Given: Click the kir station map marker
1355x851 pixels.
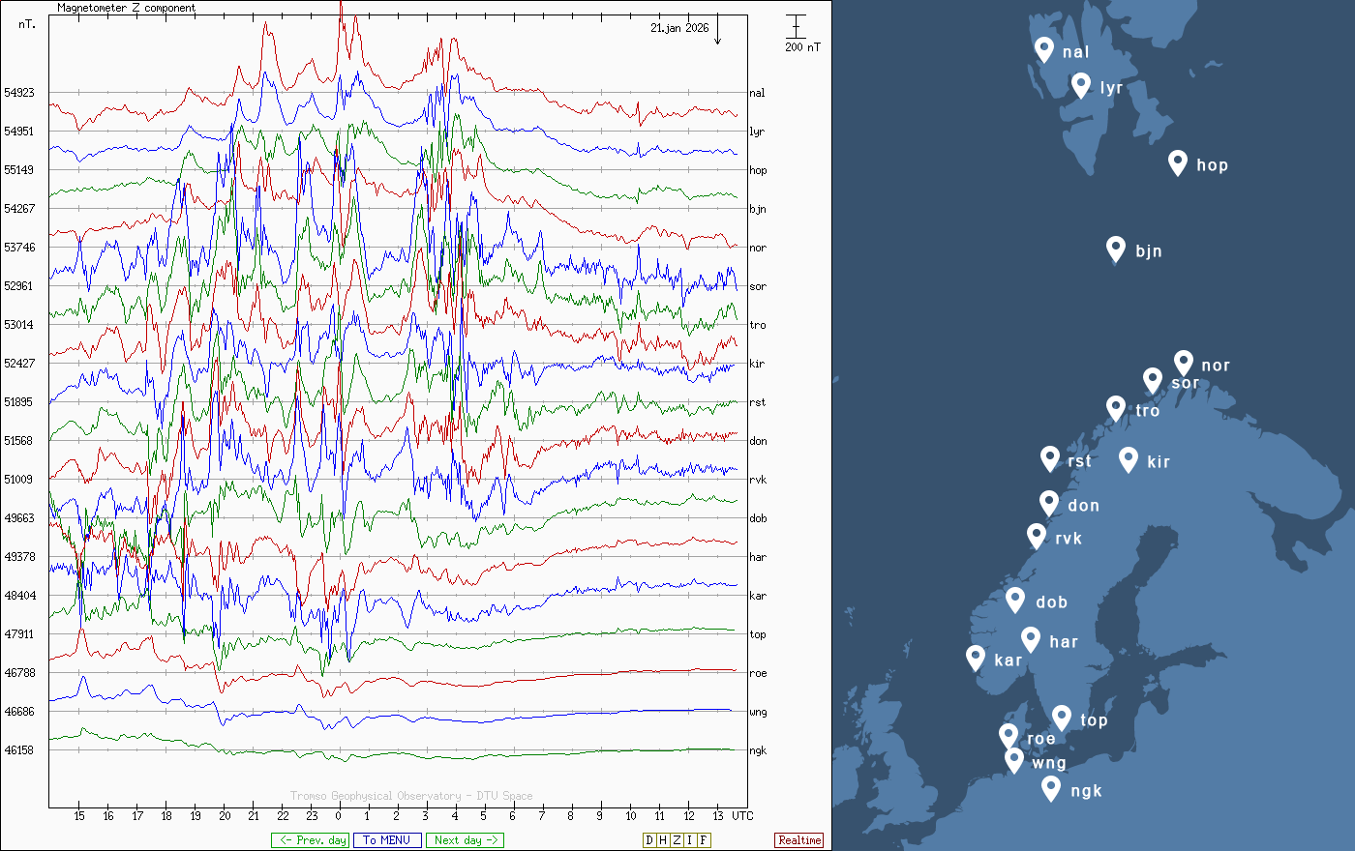Looking at the screenshot, I should 1128,459.
